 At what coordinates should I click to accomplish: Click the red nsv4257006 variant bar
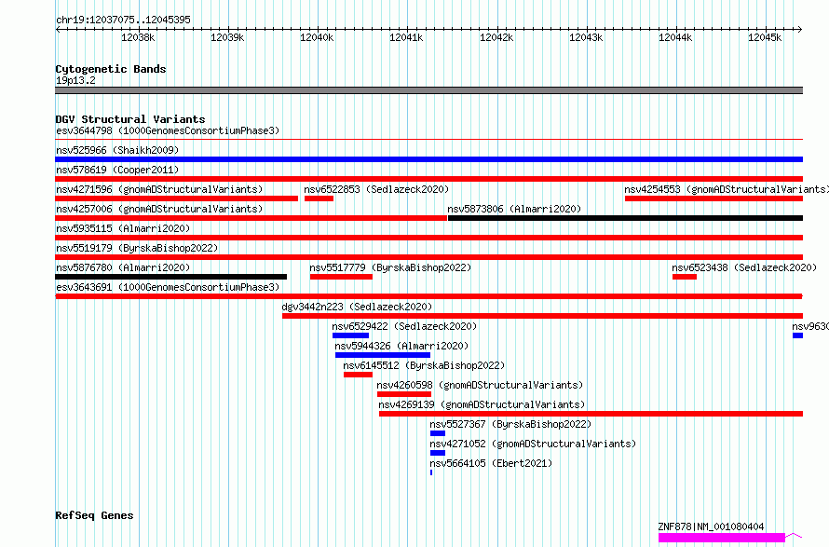[x=251, y=218]
